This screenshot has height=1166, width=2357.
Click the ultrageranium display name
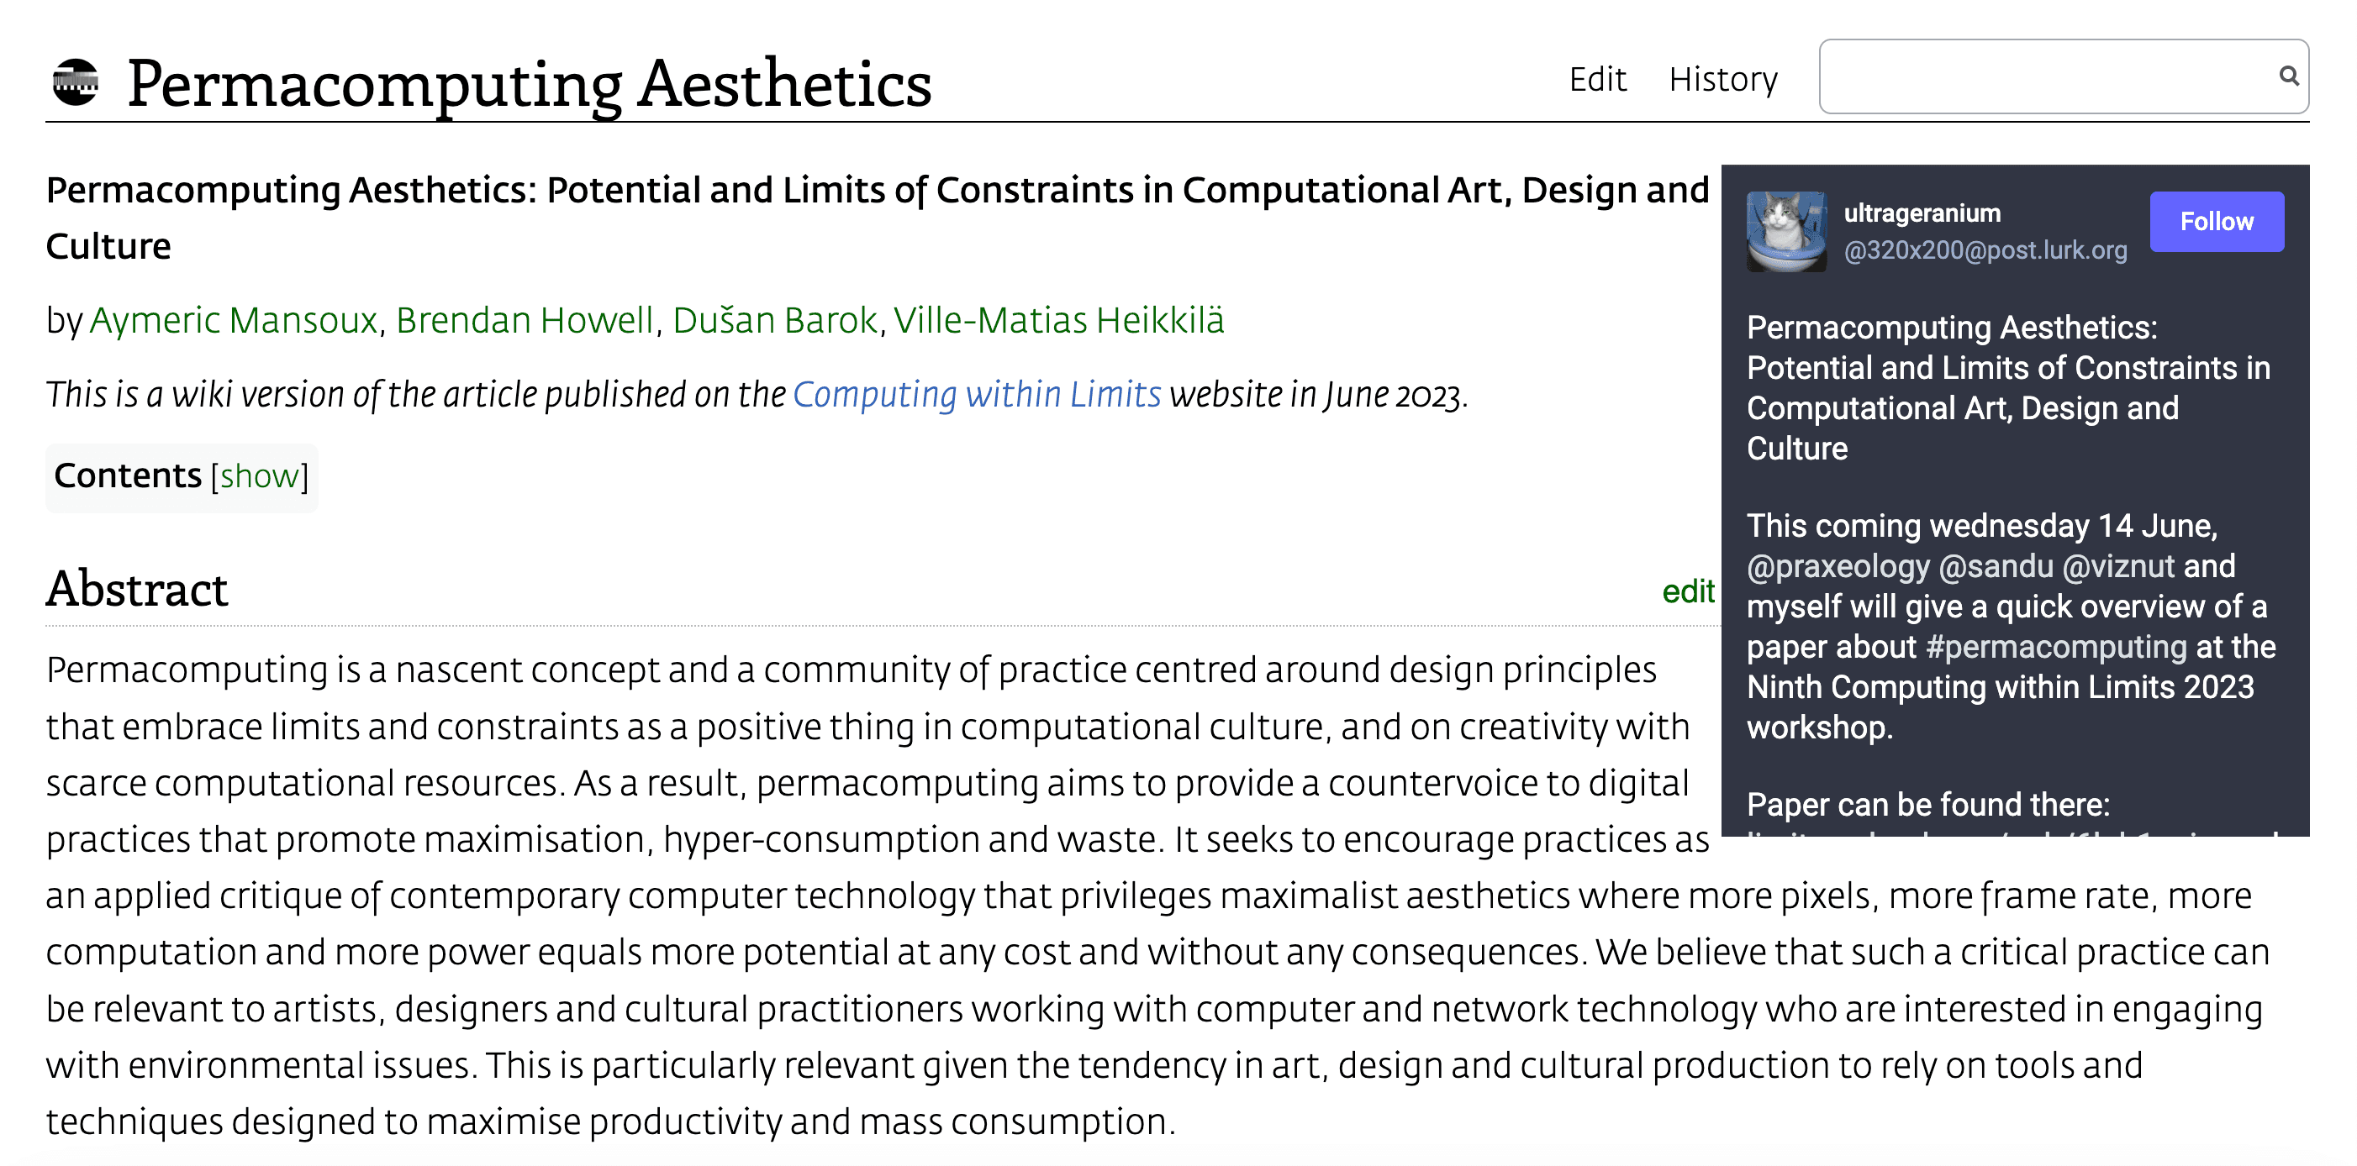click(1922, 213)
